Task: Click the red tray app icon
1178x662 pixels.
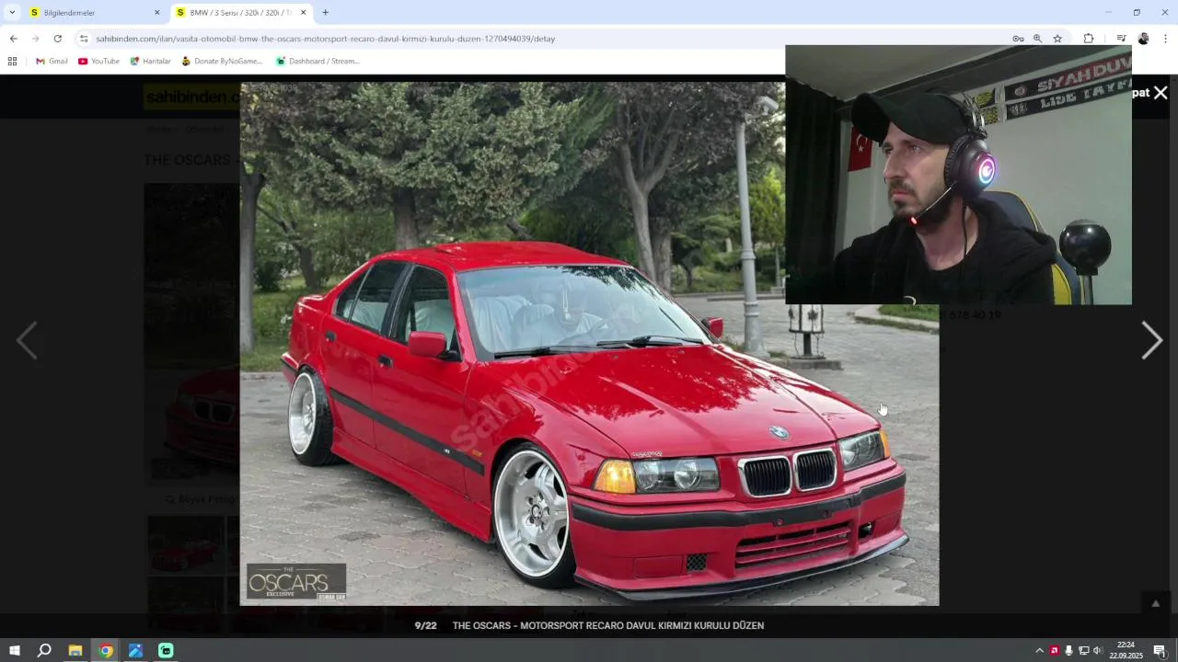Action: 1055,651
